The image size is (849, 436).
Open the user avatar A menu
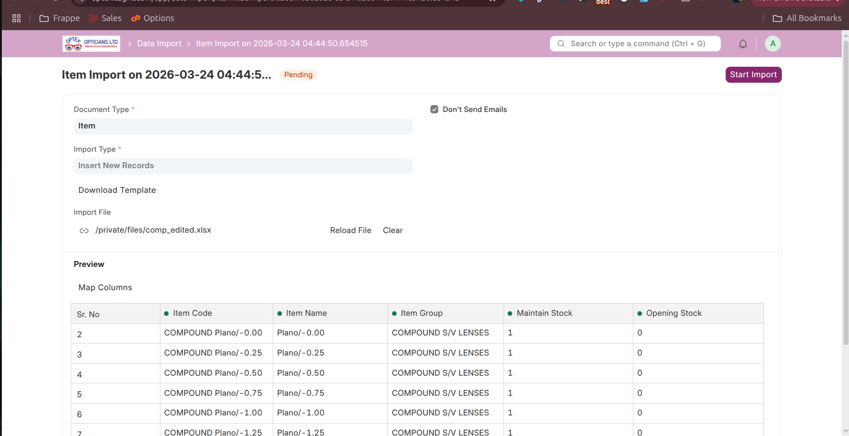tap(773, 43)
